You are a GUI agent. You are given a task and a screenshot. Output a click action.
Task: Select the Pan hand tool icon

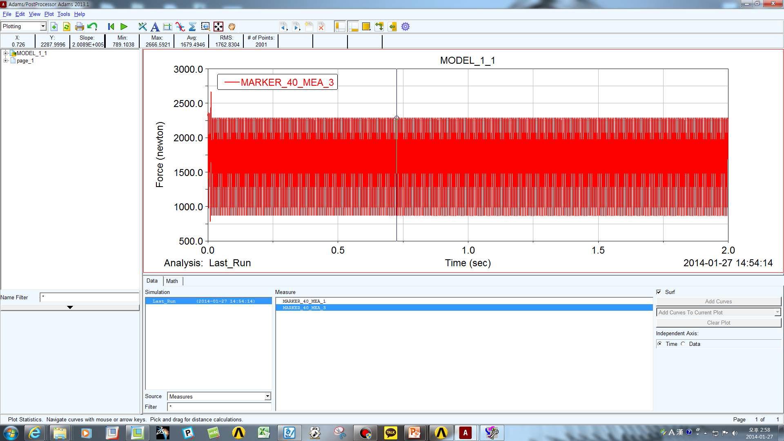click(x=232, y=27)
